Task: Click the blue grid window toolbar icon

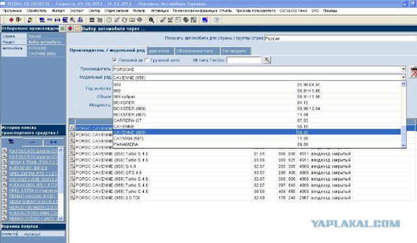Action: 205,20
